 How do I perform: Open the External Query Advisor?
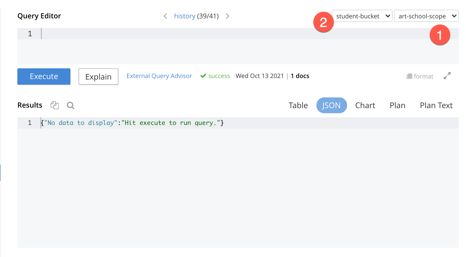159,76
